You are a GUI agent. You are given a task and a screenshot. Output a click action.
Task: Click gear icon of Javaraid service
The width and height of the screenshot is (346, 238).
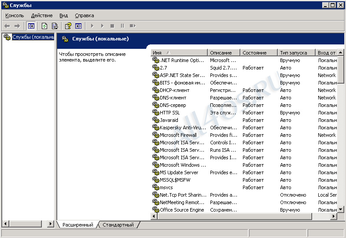[x=155, y=120]
